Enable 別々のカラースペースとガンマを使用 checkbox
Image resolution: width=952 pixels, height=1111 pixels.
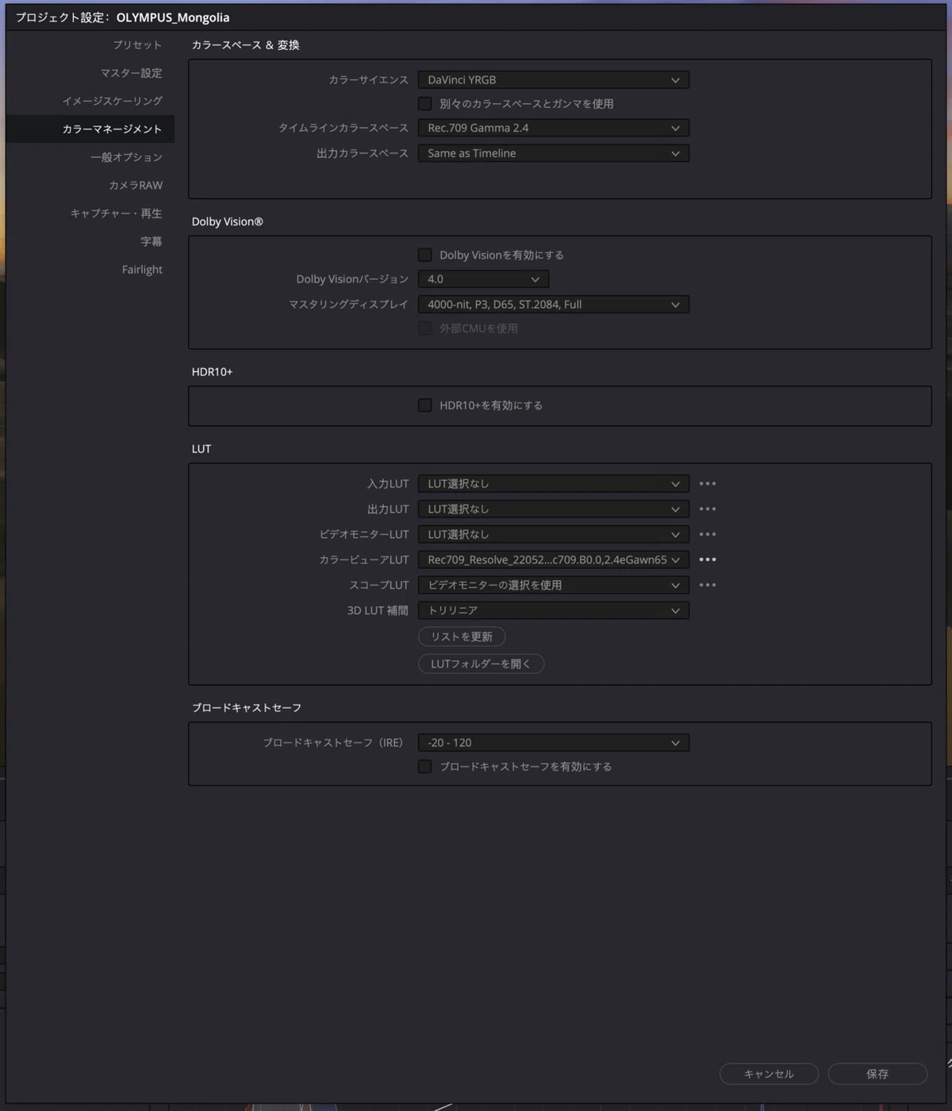pyautogui.click(x=425, y=103)
